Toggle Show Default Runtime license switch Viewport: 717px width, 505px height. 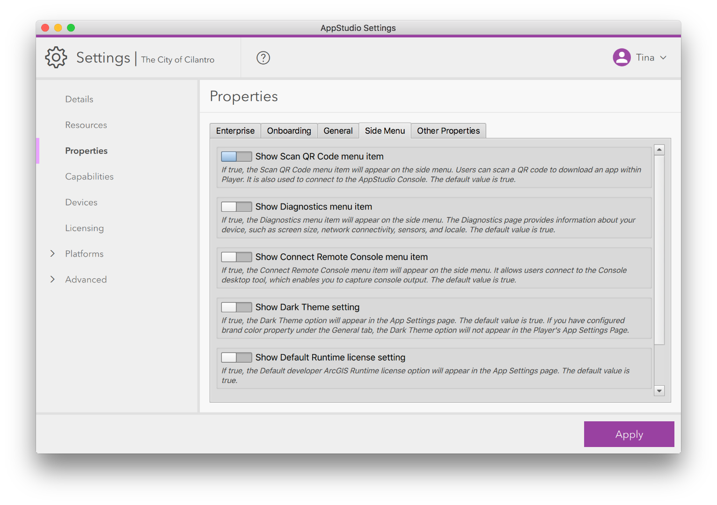coord(236,357)
